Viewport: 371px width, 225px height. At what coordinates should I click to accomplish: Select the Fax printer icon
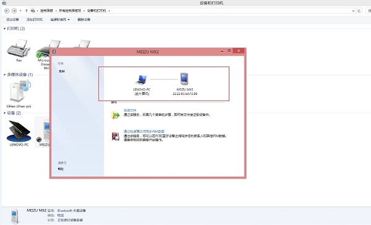(x=19, y=48)
